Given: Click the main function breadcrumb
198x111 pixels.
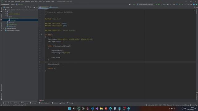Looking at the screenshot, I should pyautogui.click(x=42, y=101).
